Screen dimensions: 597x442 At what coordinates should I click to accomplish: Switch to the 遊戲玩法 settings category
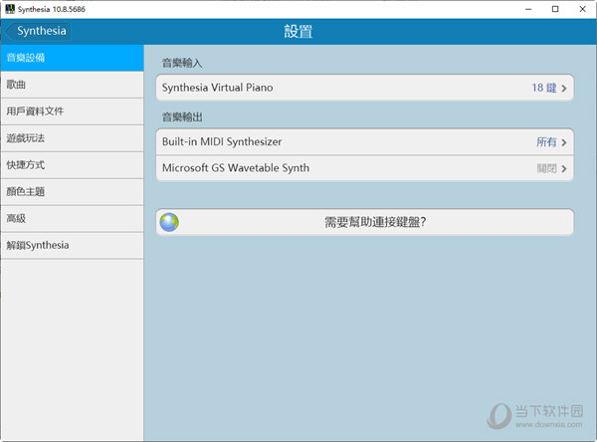click(72, 138)
